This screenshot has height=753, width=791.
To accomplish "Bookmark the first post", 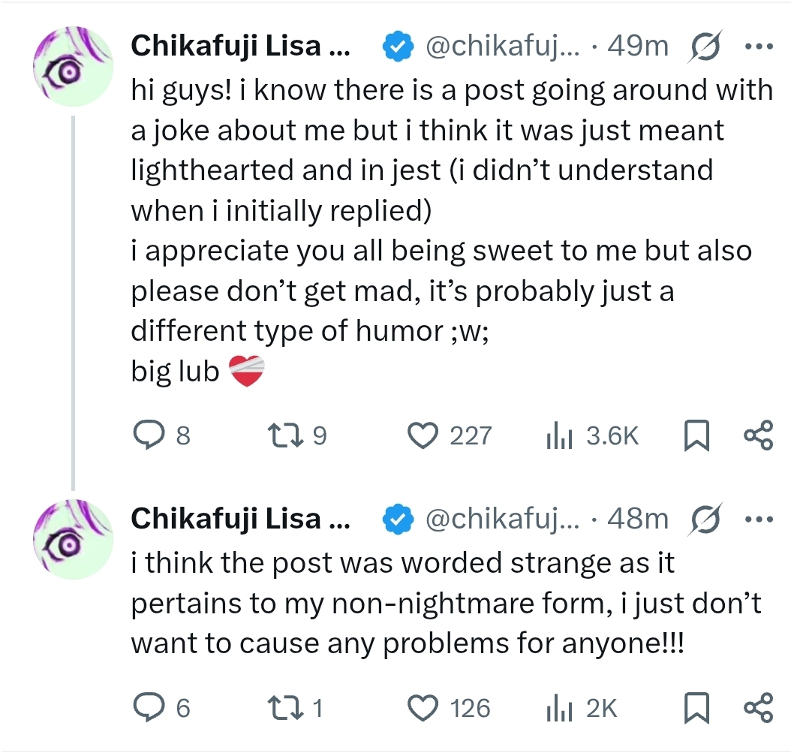I will click(x=696, y=436).
